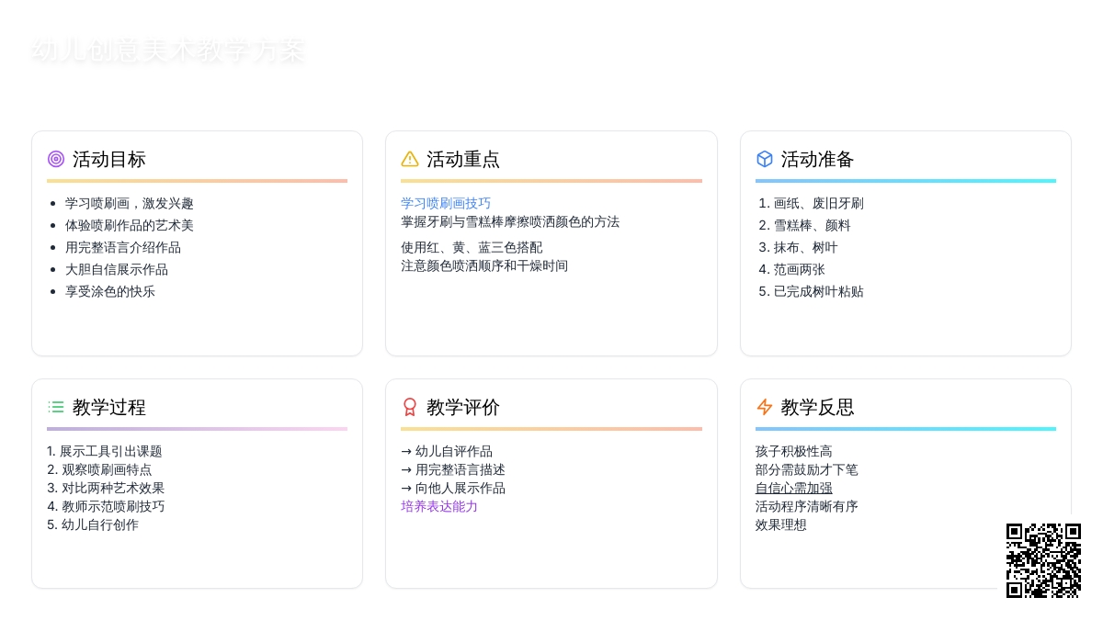
Task: Click bullet 体验喷刷作品的艺术美
Action: [130, 225]
